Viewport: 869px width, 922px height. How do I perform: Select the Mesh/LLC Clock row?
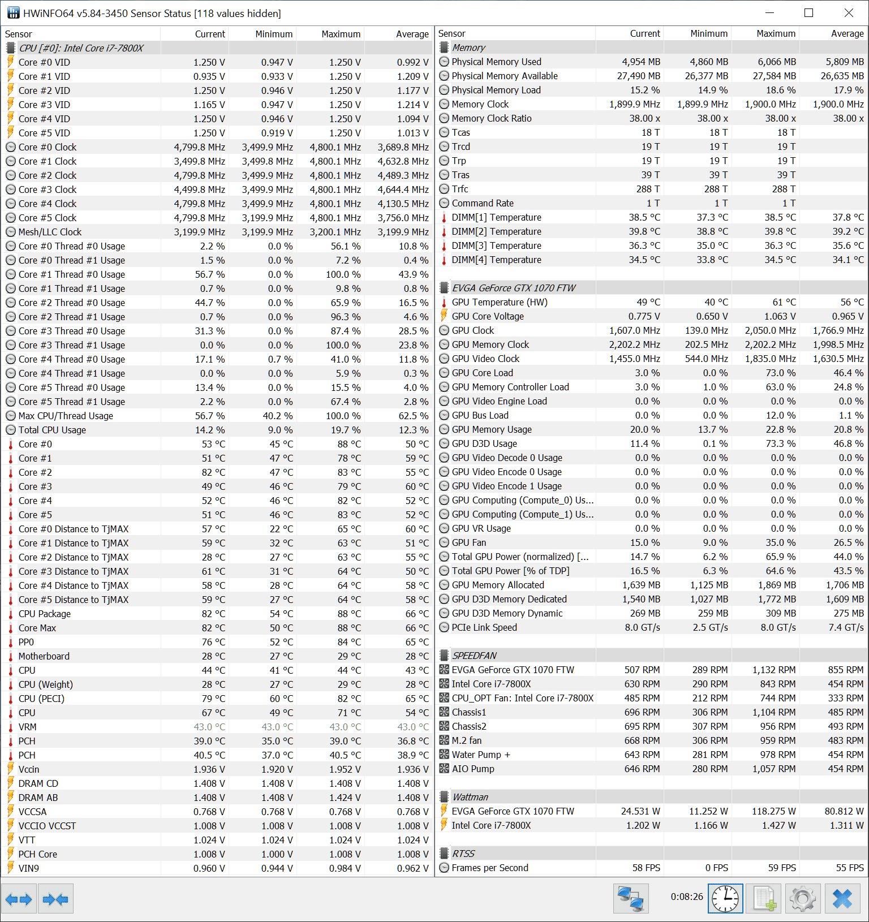coord(217,232)
